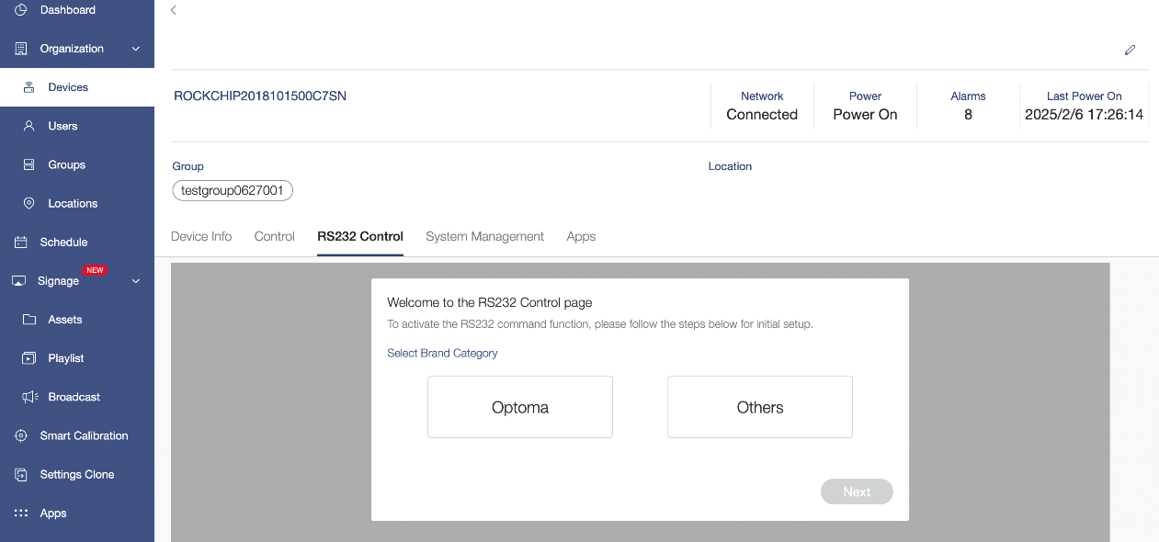Click the Smart Calibration target icon
Screen dimensions: 1159x542
point(21,435)
